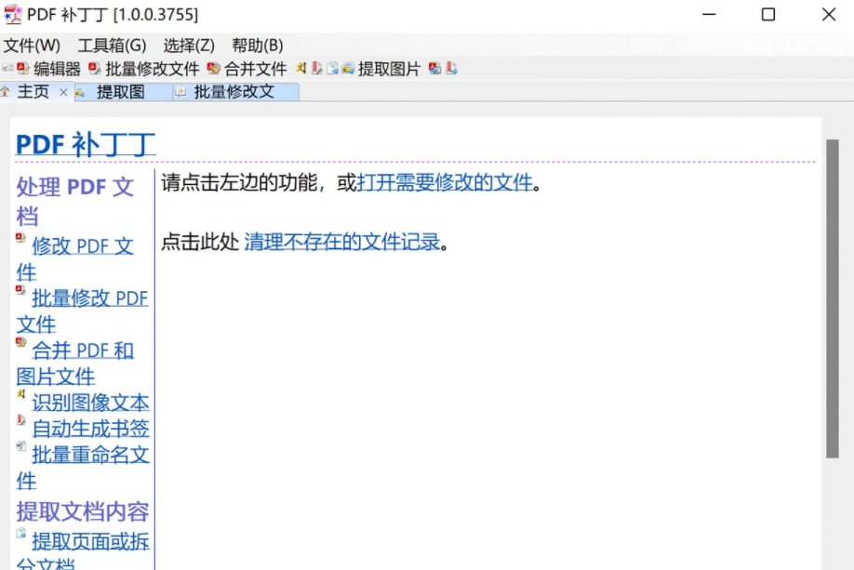Click the rename files toolbar icon

(x=332, y=68)
